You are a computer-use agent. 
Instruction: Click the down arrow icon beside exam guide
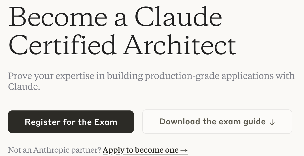point(272,123)
